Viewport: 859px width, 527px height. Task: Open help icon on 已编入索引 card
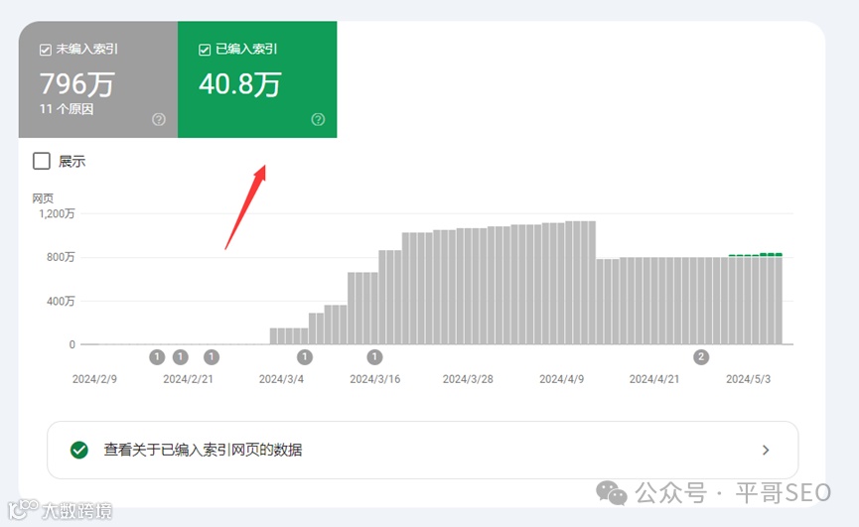[x=318, y=119]
